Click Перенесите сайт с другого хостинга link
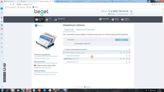 tap(45, 74)
